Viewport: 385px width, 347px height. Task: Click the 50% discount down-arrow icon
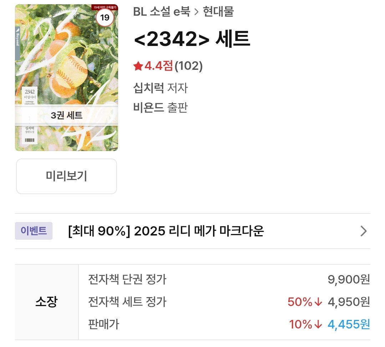coord(318,302)
